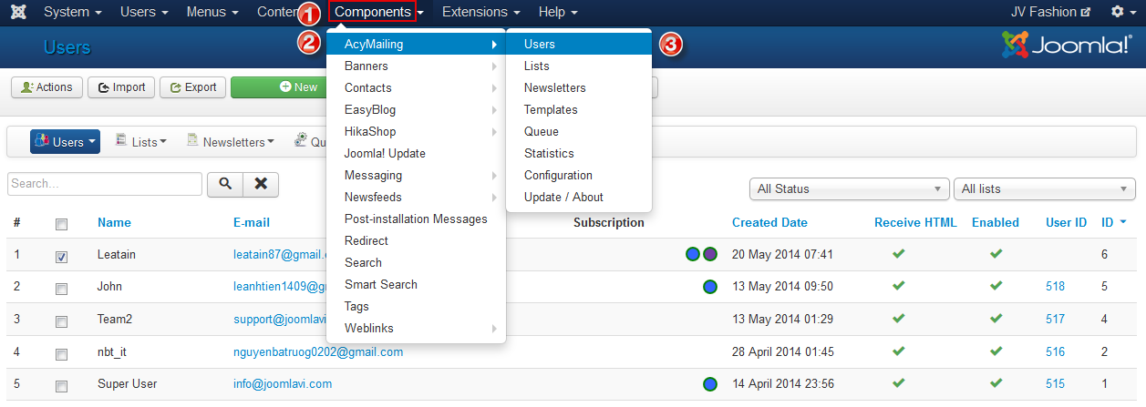Open the All Status filter dropdown

pyautogui.click(x=847, y=189)
